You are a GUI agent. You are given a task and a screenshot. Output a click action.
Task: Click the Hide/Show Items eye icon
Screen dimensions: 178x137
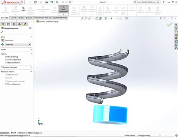click(111, 18)
